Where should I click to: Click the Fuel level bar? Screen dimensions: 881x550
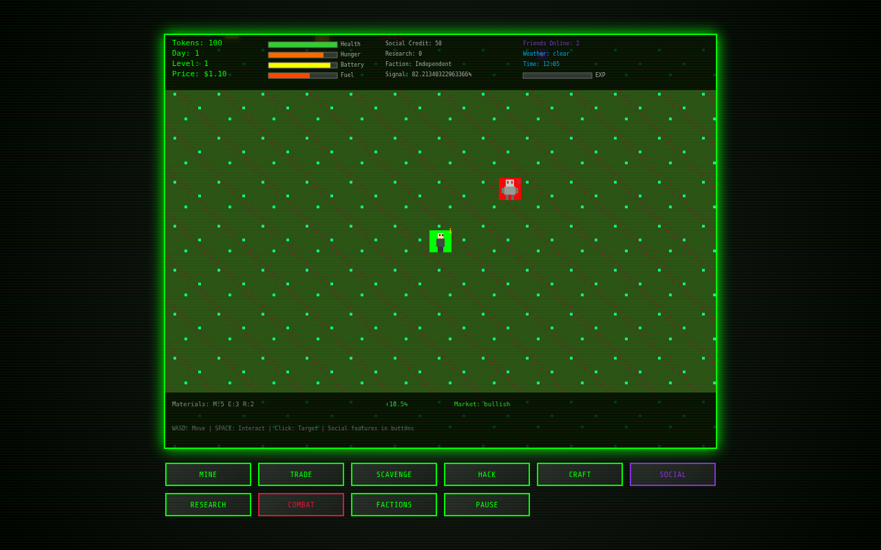[x=303, y=76]
